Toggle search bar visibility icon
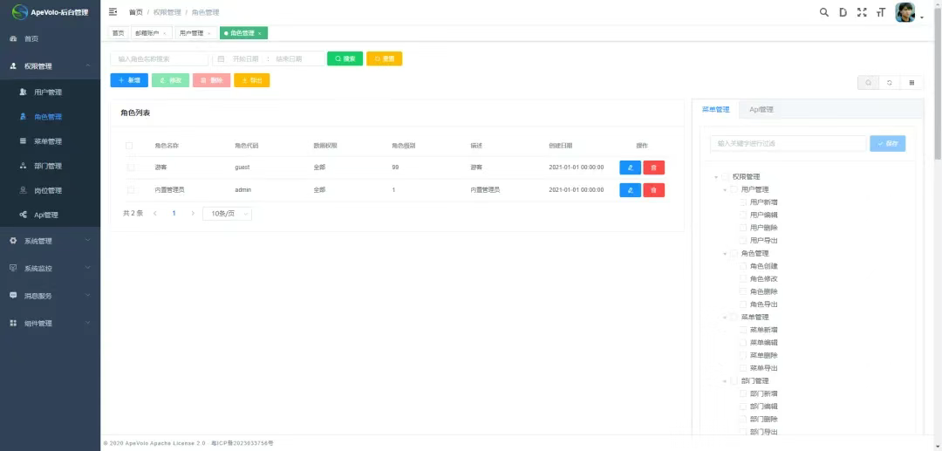This screenshot has width=942, height=451. click(x=868, y=83)
